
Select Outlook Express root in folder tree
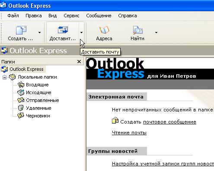click(x=26, y=69)
